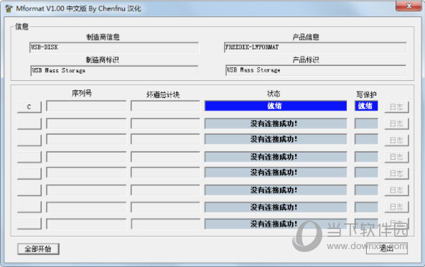
Task: Click the 制造商信息 label
Action: [103, 37]
